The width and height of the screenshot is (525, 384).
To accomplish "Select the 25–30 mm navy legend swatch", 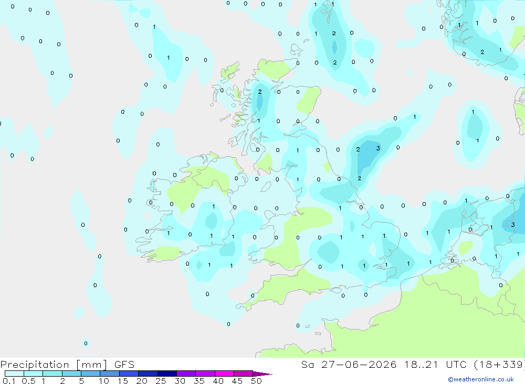I will coord(167,374).
